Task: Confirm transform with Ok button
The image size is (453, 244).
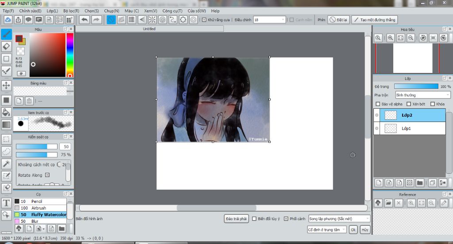Action: [x=353, y=229]
